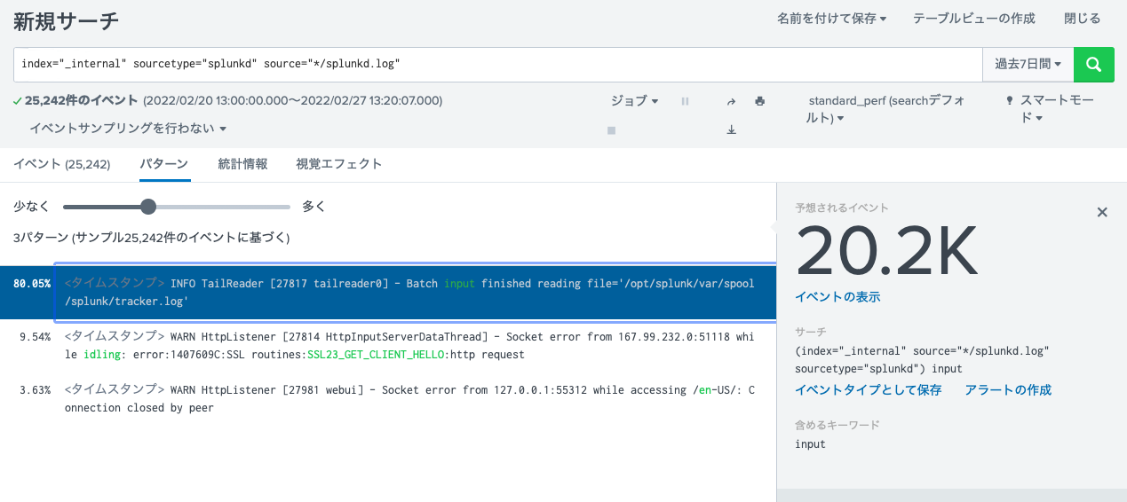Close the pattern details panel
Viewport: 1127px width, 502px height.
pyautogui.click(x=1102, y=212)
